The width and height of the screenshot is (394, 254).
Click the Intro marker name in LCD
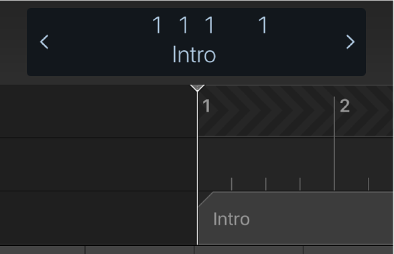tap(194, 55)
